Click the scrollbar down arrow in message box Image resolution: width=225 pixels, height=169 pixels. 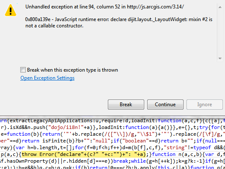click(x=220, y=58)
